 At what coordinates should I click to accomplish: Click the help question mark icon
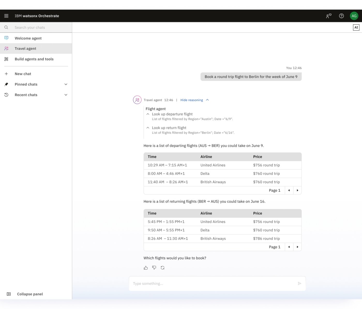point(341,16)
